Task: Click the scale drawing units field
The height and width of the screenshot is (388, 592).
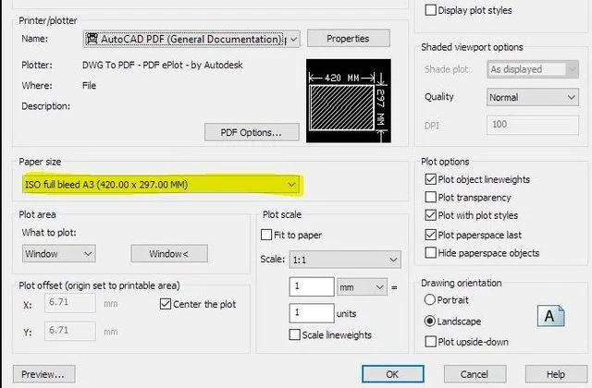Action: pos(312,313)
